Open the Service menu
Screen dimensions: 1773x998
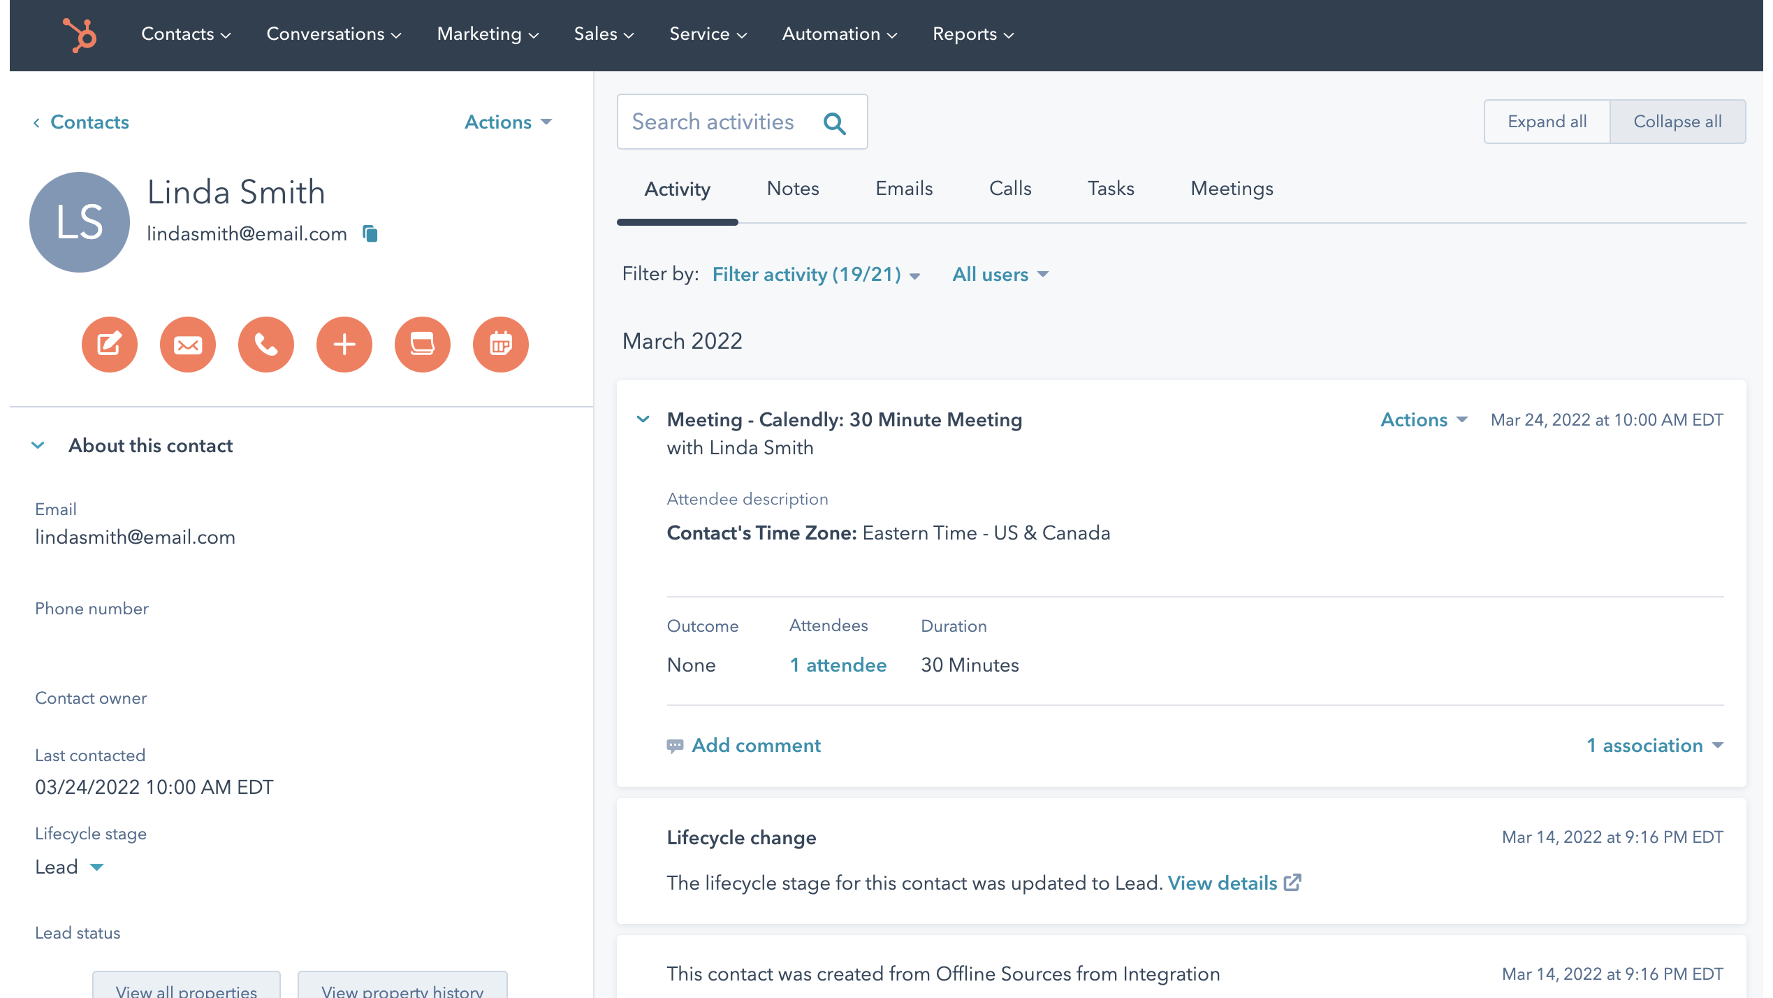coord(708,34)
